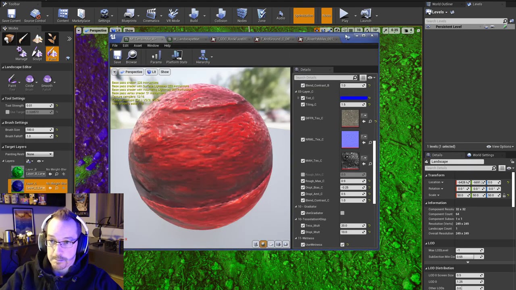Click the Show button in material preview
The height and width of the screenshot is (290, 516).
(x=164, y=72)
